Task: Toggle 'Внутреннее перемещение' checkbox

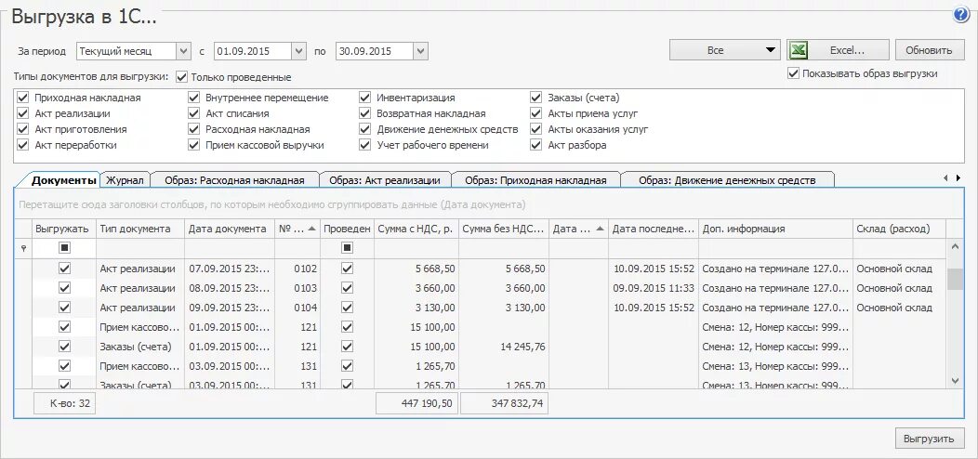Action: click(194, 98)
